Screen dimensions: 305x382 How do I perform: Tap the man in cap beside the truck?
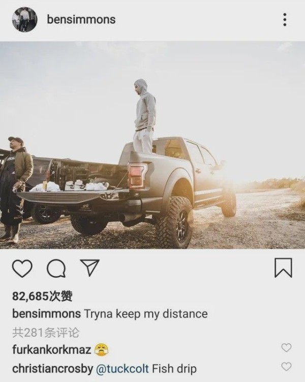point(15,190)
